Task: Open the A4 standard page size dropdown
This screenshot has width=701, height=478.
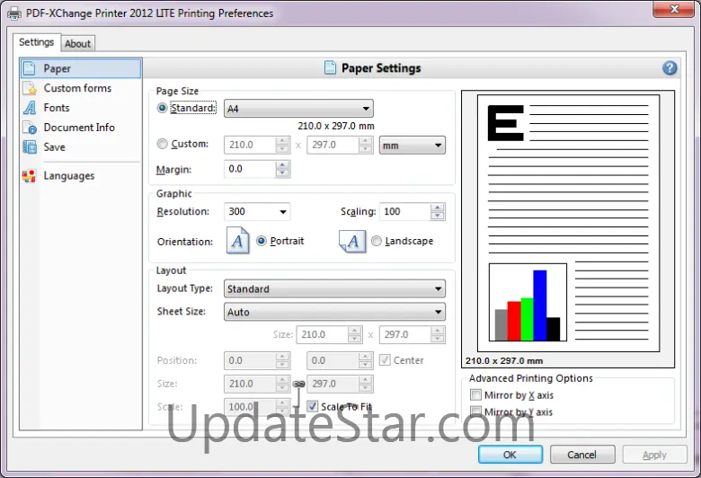Action: pos(298,109)
